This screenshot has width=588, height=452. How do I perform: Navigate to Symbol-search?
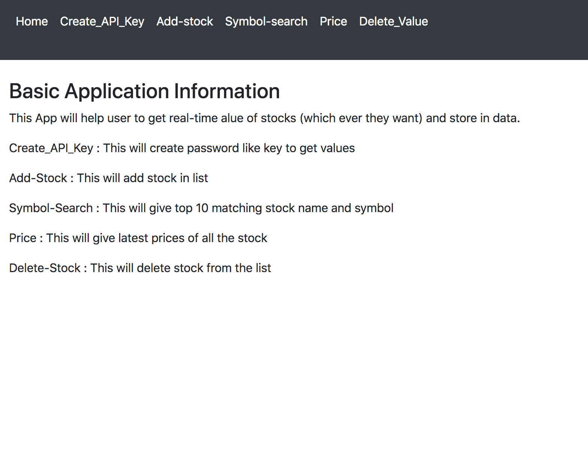point(266,21)
